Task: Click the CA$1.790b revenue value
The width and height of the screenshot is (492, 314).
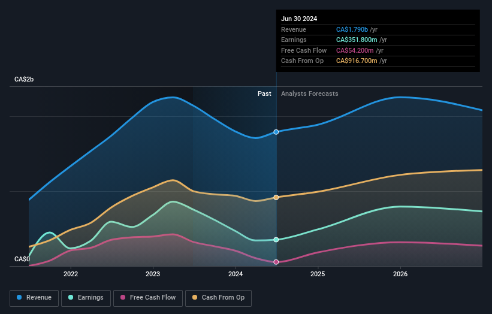Action: (352, 29)
